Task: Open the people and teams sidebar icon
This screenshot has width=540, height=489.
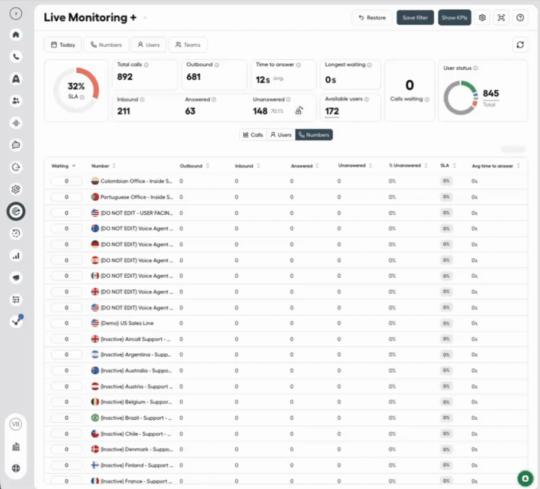Action: [16, 101]
